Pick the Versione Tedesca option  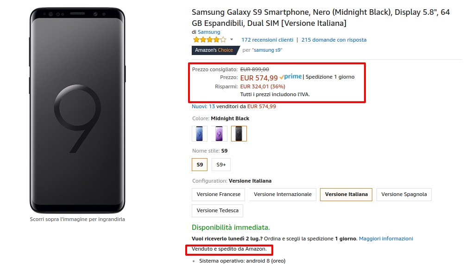click(217, 210)
